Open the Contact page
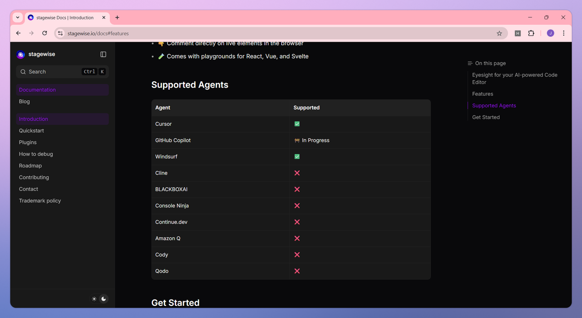582x318 pixels. 62,189
